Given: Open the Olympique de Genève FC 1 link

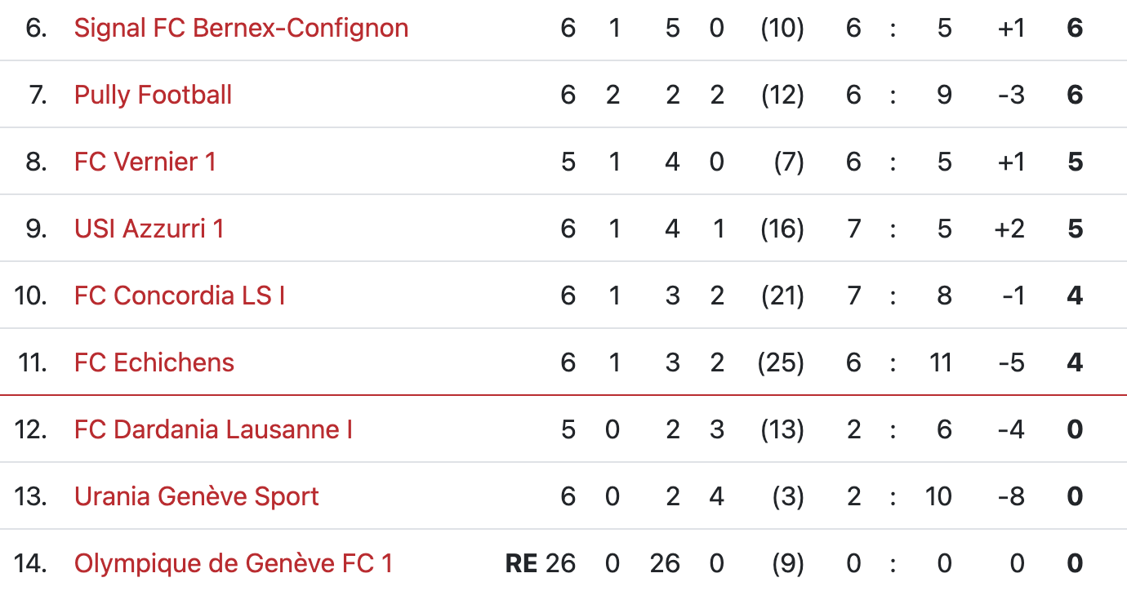Looking at the screenshot, I should [x=233, y=564].
